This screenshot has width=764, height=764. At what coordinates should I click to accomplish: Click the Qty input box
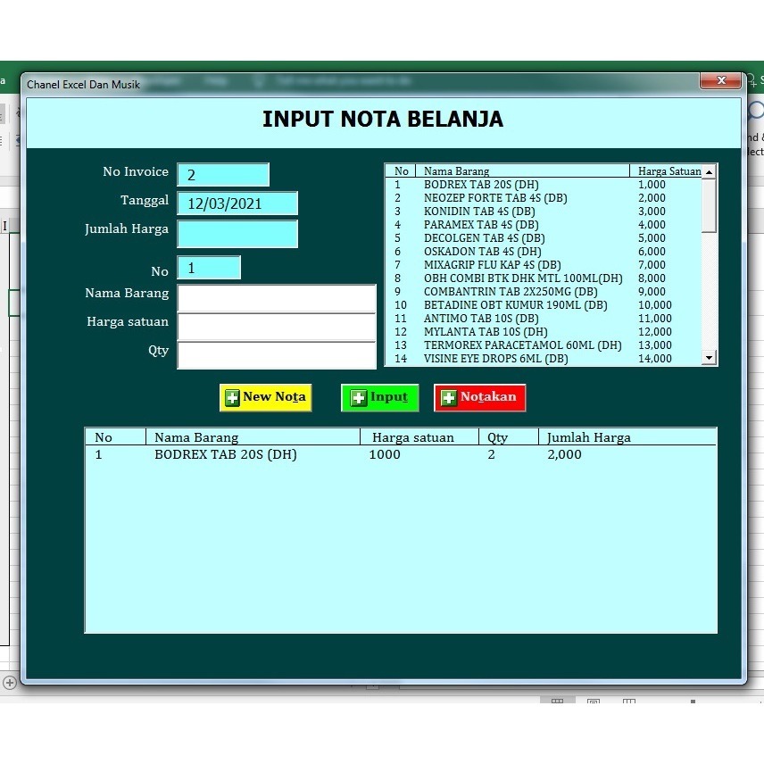pos(277,355)
